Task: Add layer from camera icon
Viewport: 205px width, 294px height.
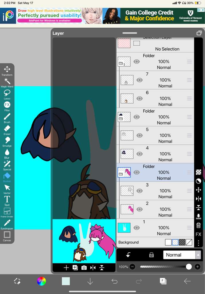Action: point(84,268)
